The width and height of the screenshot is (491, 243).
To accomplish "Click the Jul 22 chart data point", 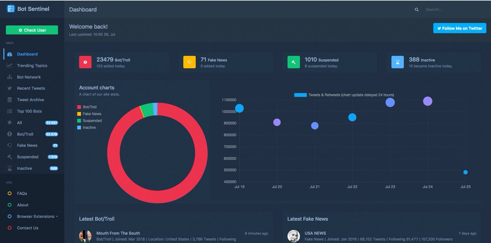I will pyautogui.click(x=352, y=117).
